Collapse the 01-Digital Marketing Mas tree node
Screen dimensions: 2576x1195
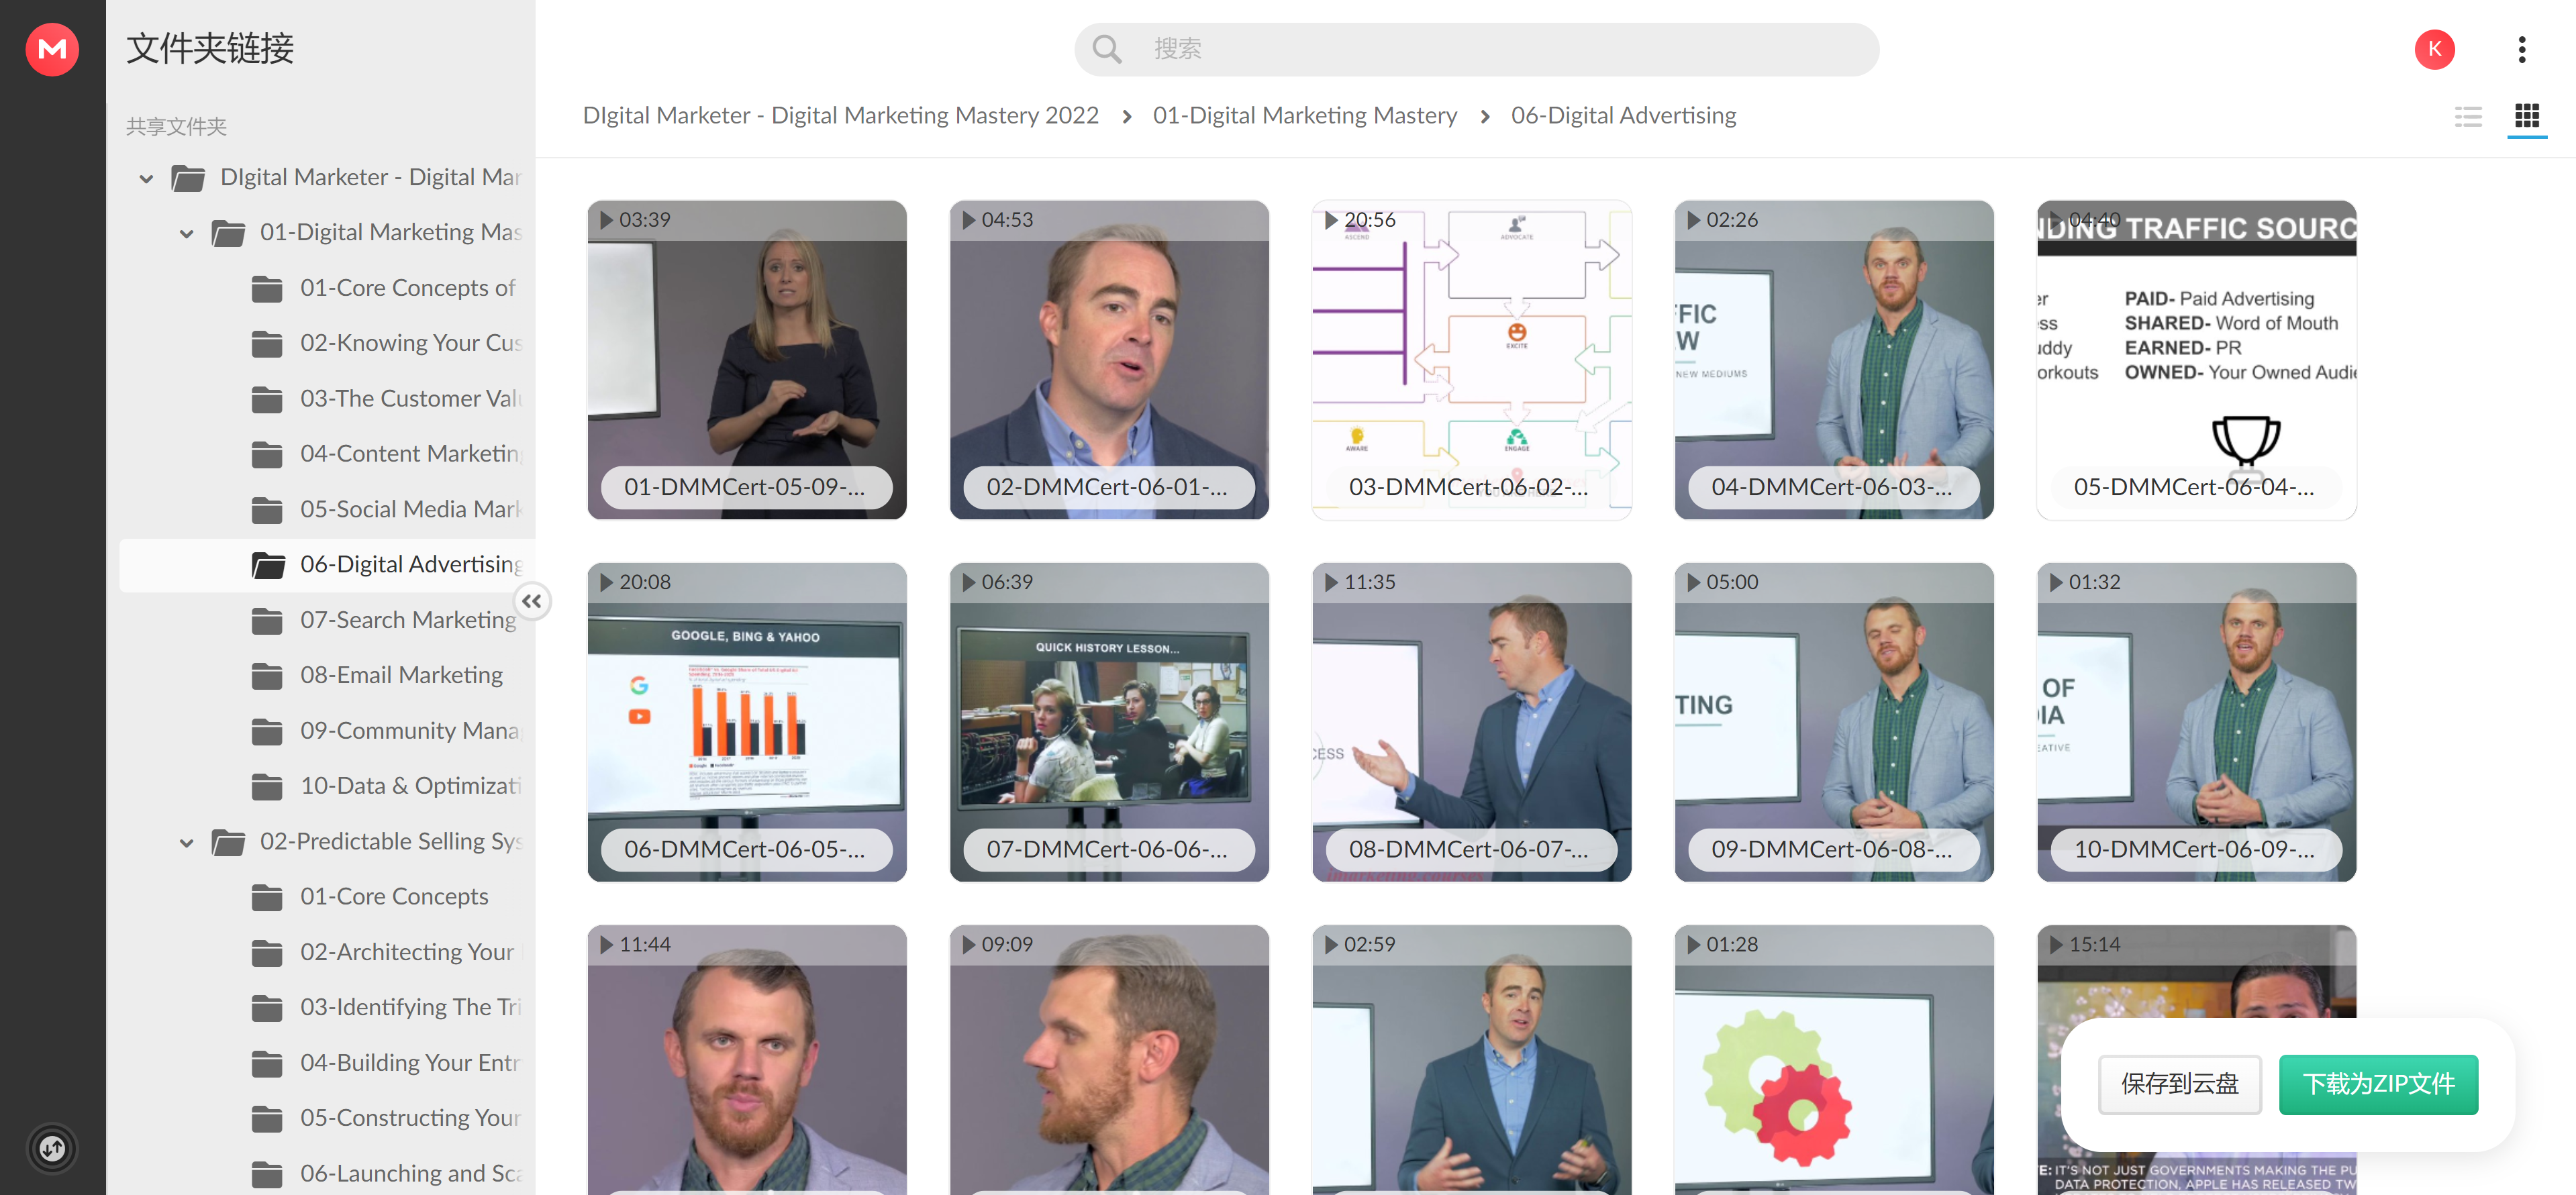coord(186,234)
